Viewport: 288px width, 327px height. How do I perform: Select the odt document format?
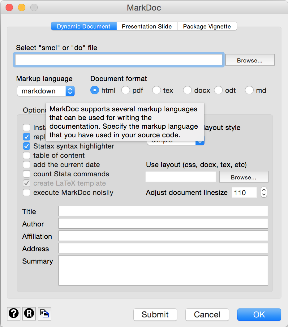point(218,90)
